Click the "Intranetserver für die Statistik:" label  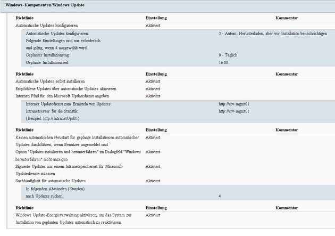coord(52,111)
